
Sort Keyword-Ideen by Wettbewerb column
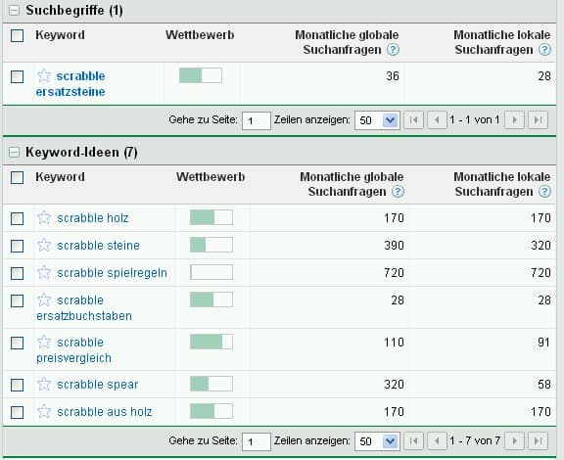(x=211, y=177)
